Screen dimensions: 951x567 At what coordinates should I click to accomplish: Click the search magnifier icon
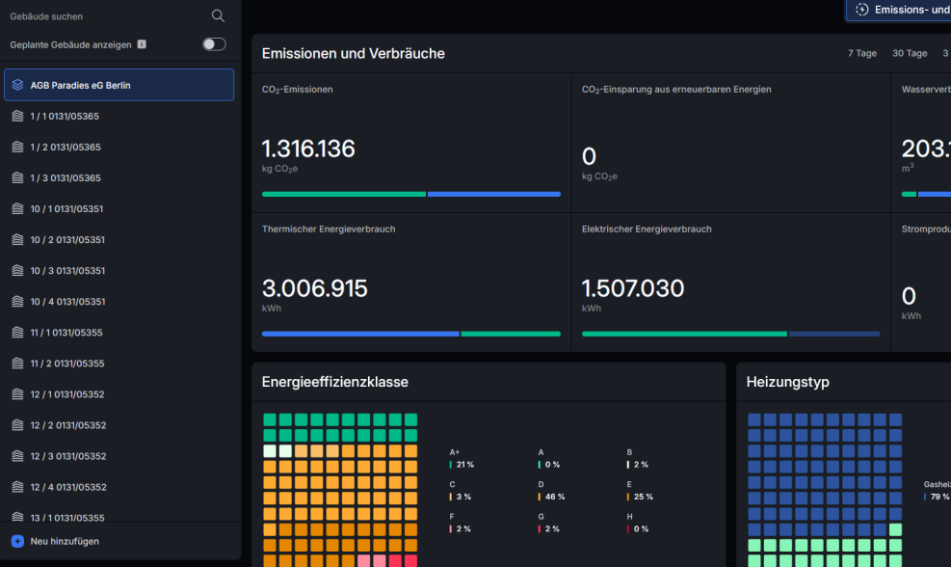tap(218, 15)
